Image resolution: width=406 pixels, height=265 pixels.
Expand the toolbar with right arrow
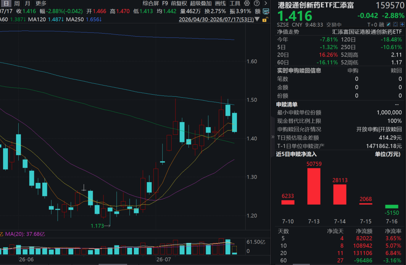click(266, 3)
